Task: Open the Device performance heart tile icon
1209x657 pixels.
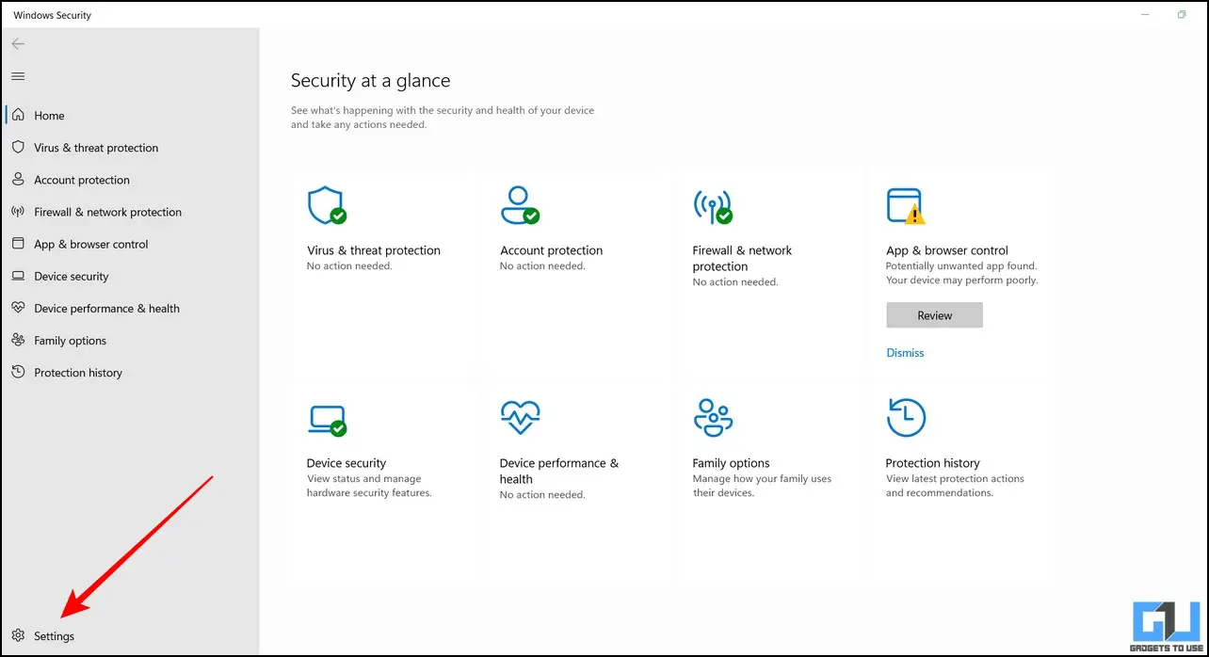Action: pyautogui.click(x=520, y=417)
